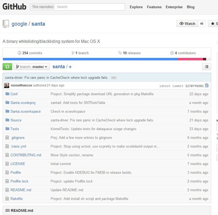Image resolution: width=218 pixels, height=215 pixels.
Task: Click the Star button
Action: coord(213,23)
